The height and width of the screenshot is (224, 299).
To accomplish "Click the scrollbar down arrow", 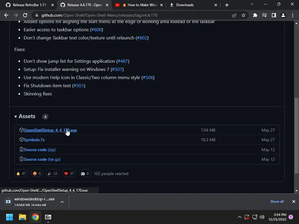I will click(x=296, y=191).
